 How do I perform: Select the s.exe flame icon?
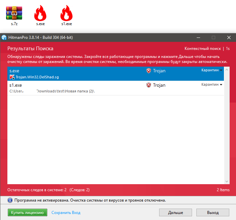40,13
